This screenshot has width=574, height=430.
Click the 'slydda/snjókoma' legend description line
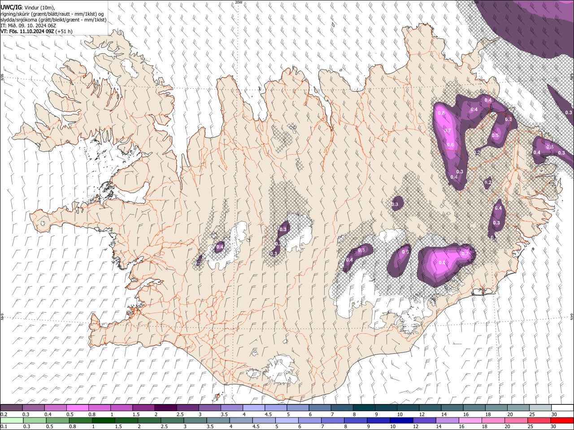point(53,20)
